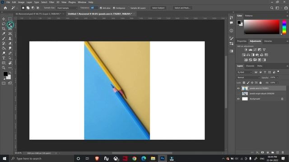
Task: Toggle lock all layer padlock
Action: click(261, 83)
